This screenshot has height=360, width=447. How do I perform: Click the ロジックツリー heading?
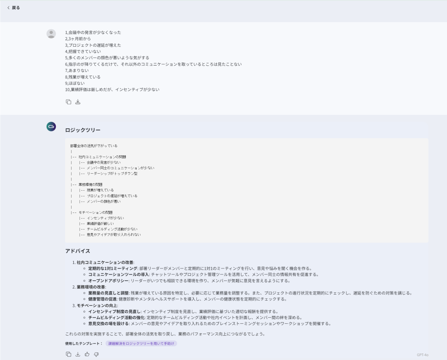click(83, 130)
